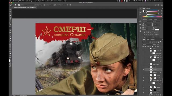Enable airbrush-style build-up icon
The image size is (172, 96).
tap(55, 5)
